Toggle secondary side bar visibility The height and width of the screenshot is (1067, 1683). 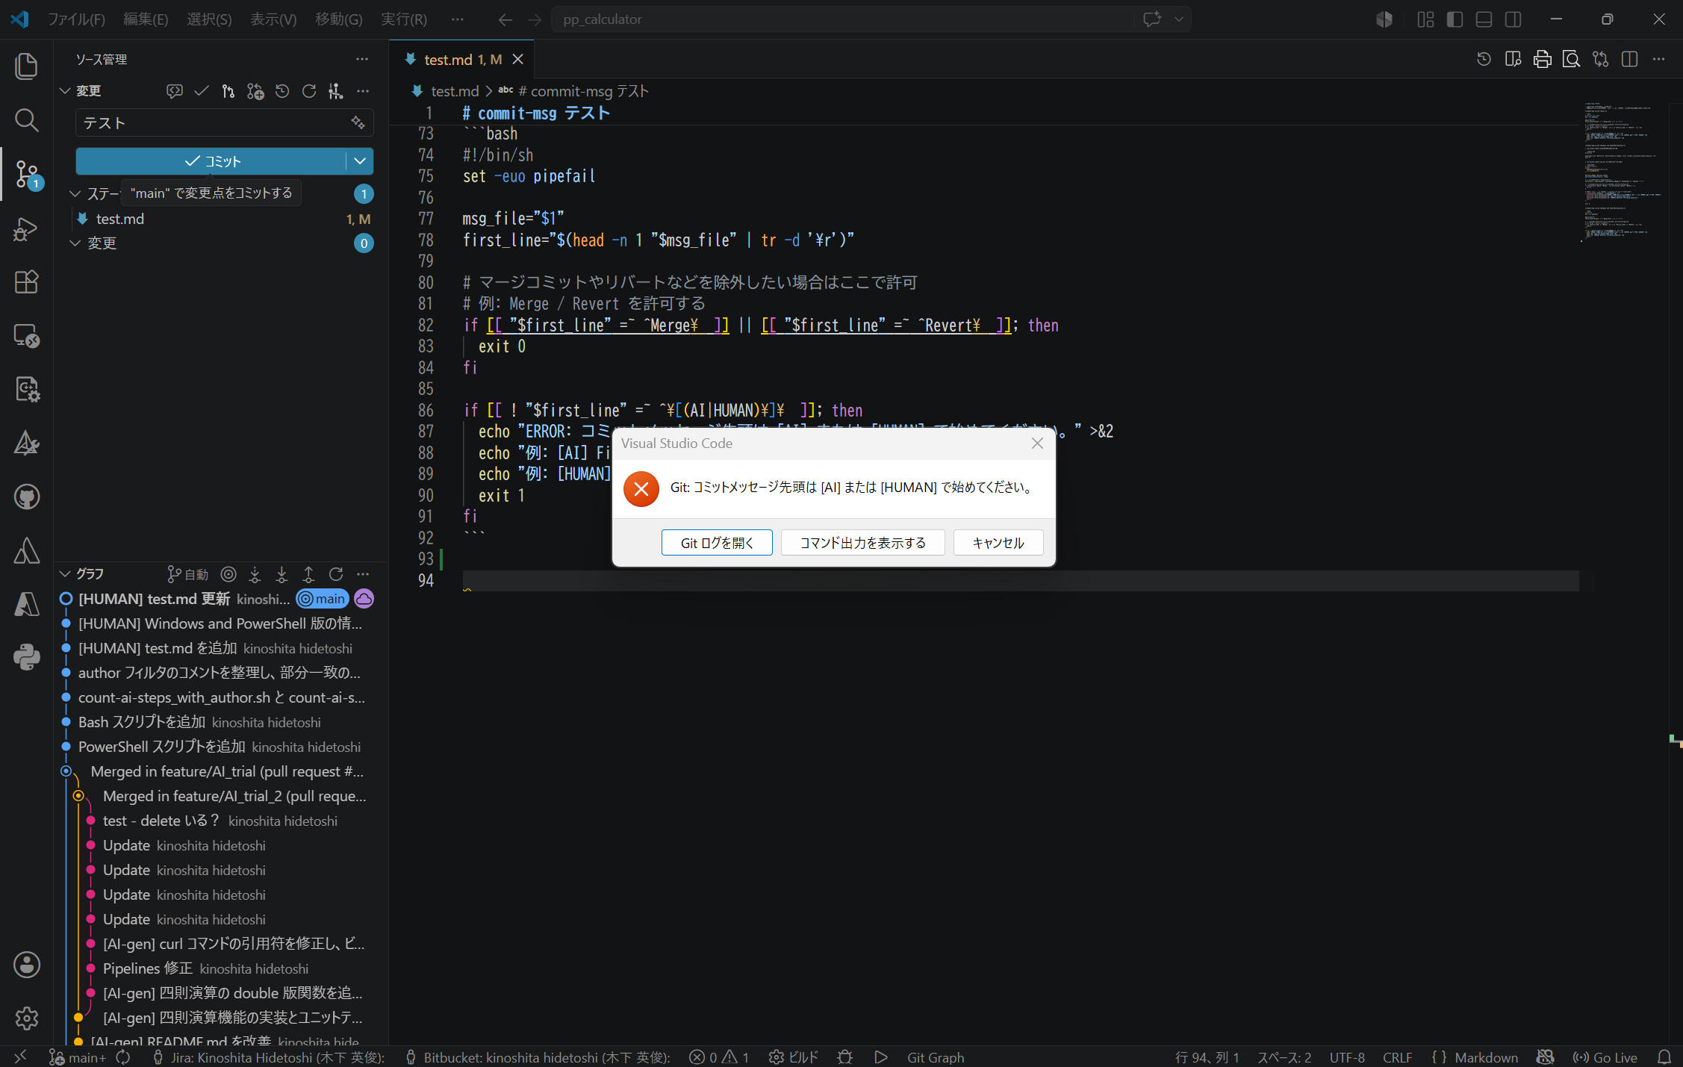1513,19
